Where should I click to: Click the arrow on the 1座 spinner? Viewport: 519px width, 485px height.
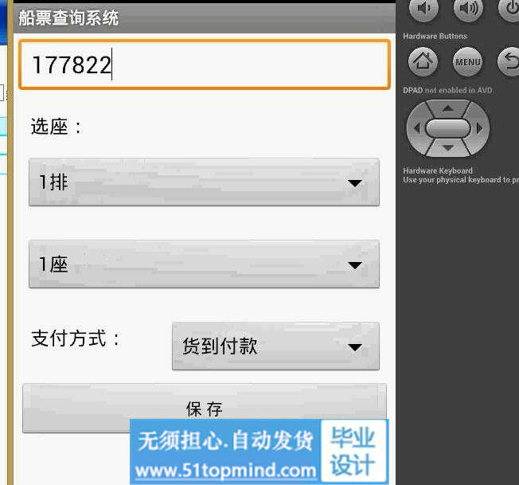click(355, 265)
